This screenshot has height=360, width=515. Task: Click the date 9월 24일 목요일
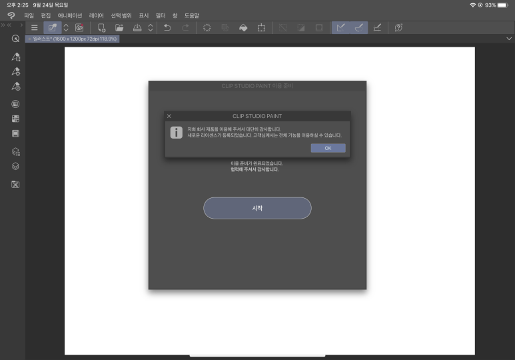point(51,5)
